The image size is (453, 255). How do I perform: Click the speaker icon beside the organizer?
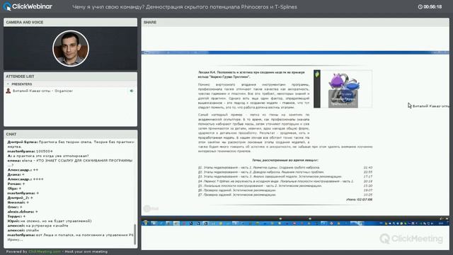pos(132,91)
